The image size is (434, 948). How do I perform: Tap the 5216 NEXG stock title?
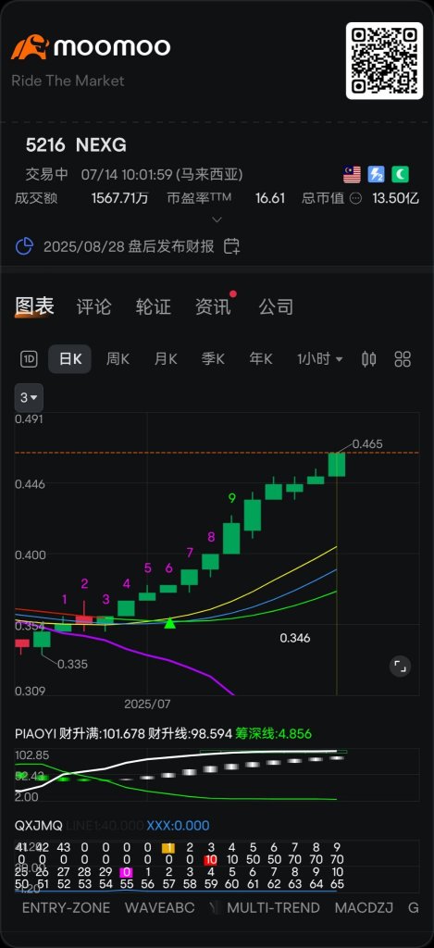pos(76,145)
